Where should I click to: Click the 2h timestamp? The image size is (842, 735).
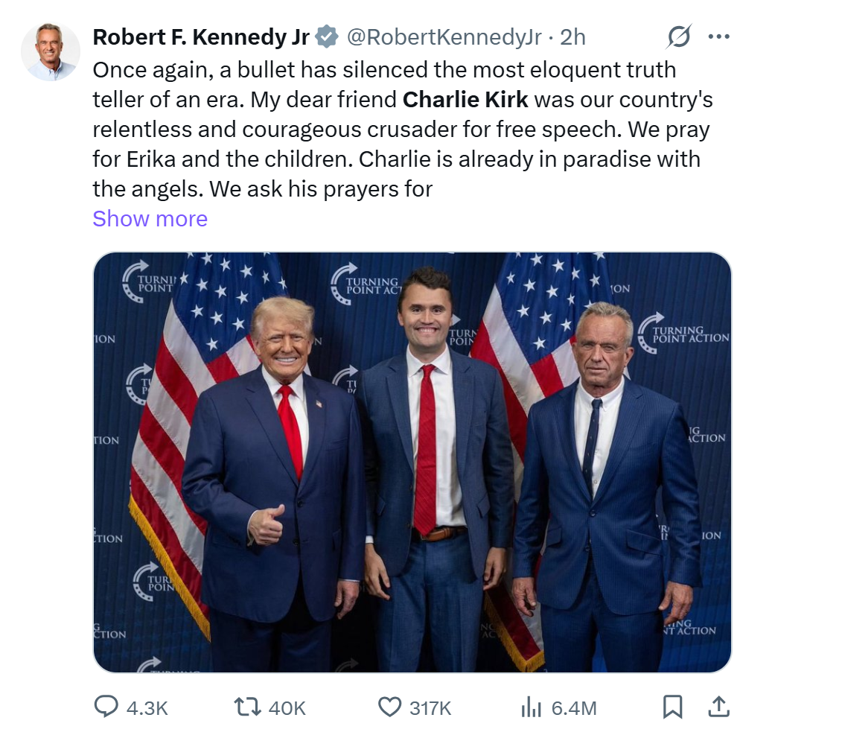pos(573,36)
